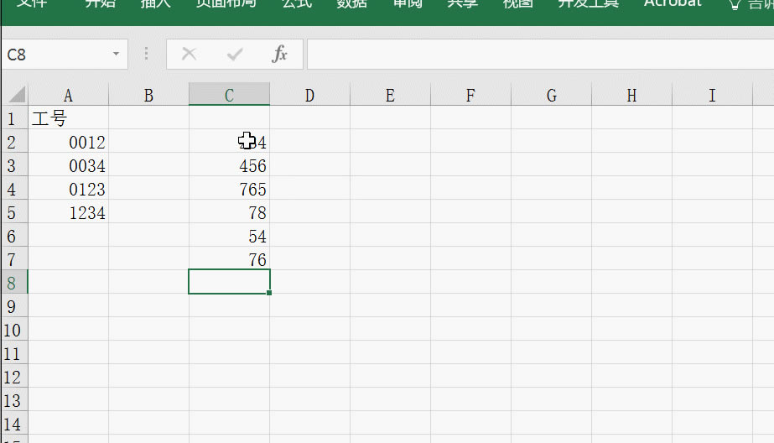Click the Enter checkmark icon in formula bar
The height and width of the screenshot is (443, 774).
point(235,54)
